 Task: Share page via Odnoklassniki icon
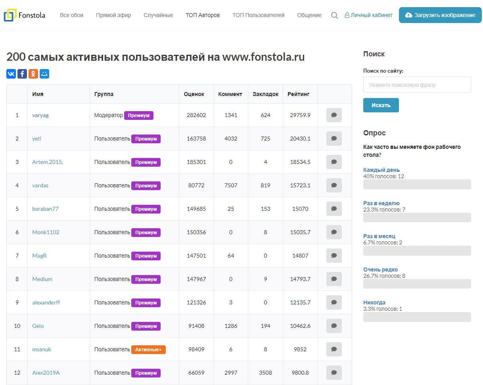tap(33, 74)
